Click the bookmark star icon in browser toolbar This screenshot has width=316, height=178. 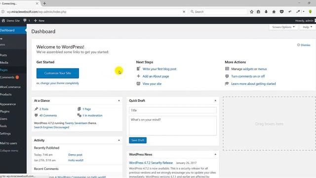pos(251,12)
